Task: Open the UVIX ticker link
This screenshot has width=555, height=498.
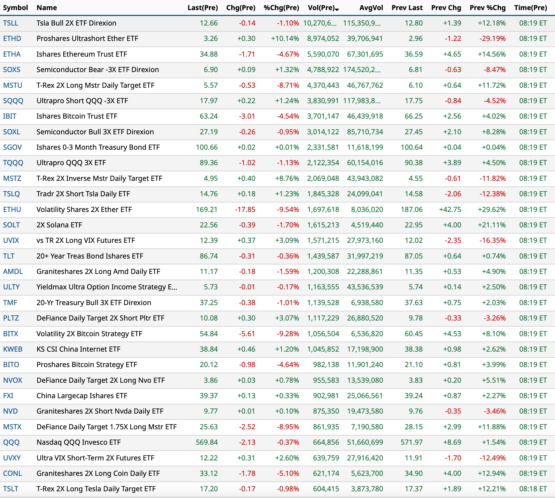Action: (x=11, y=240)
